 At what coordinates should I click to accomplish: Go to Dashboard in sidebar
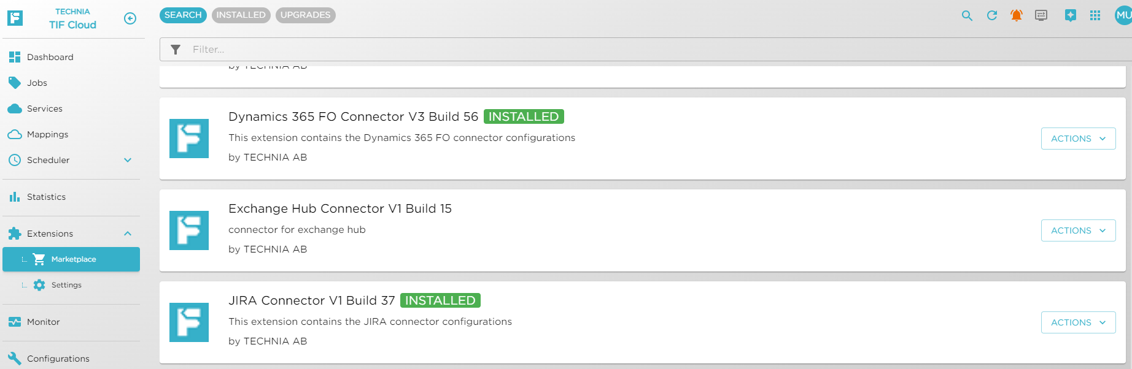tap(50, 57)
